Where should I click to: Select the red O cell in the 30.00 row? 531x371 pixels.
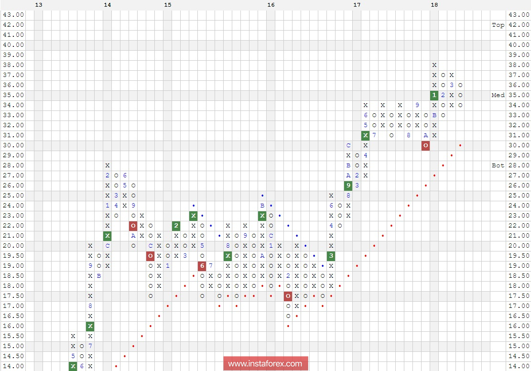[426, 145]
